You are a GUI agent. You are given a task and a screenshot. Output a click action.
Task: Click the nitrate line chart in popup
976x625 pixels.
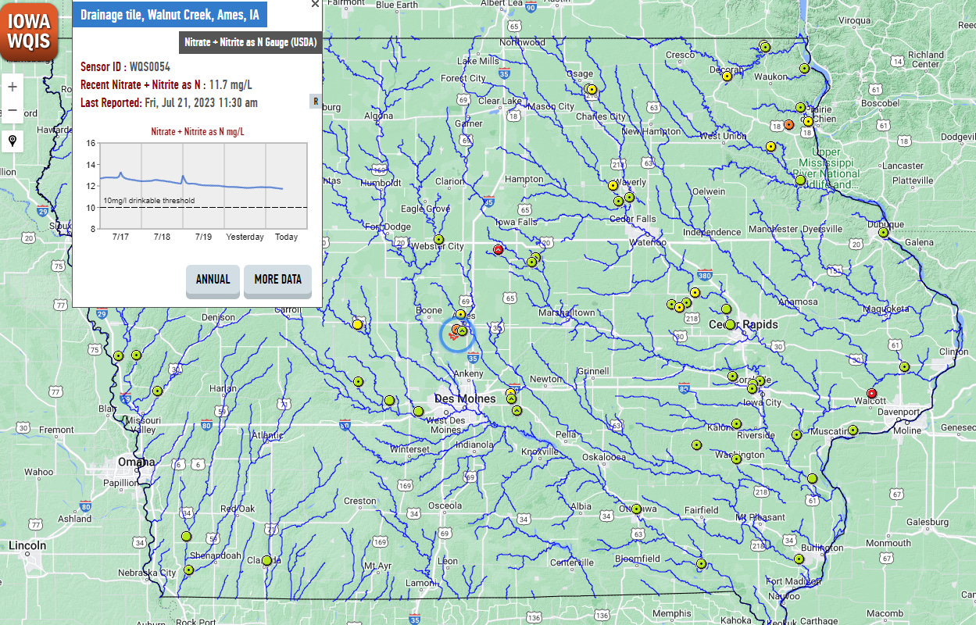[202, 186]
